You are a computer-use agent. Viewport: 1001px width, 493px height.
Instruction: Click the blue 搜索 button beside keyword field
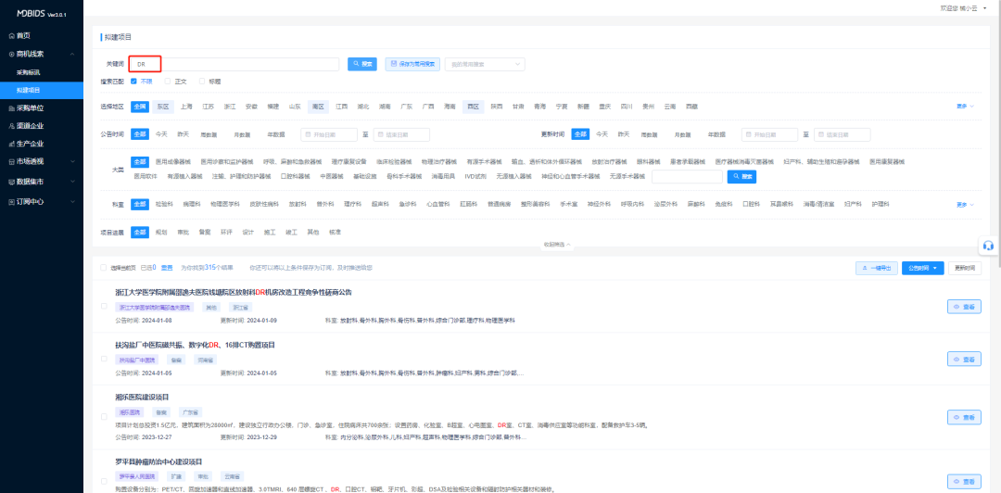pyautogui.click(x=362, y=64)
